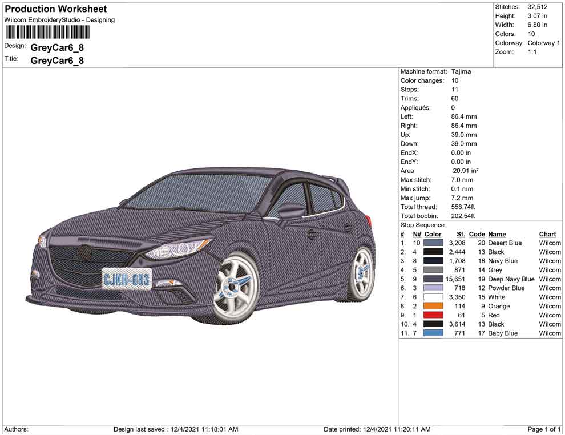
Task: Click the Max stitch value '7.0 mm'
Action: [462, 180]
